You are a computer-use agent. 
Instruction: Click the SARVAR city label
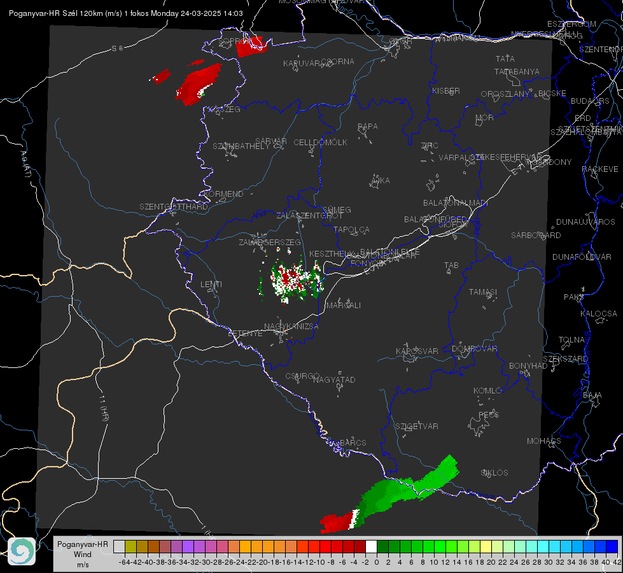271,141
